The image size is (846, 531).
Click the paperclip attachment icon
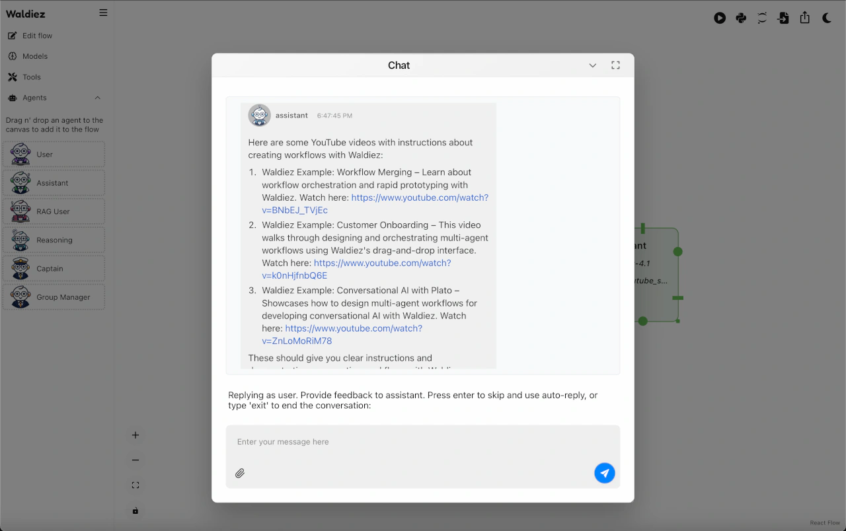(240, 474)
